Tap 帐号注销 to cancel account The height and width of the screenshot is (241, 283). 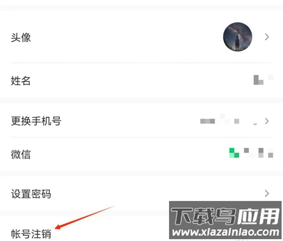pos(31,233)
